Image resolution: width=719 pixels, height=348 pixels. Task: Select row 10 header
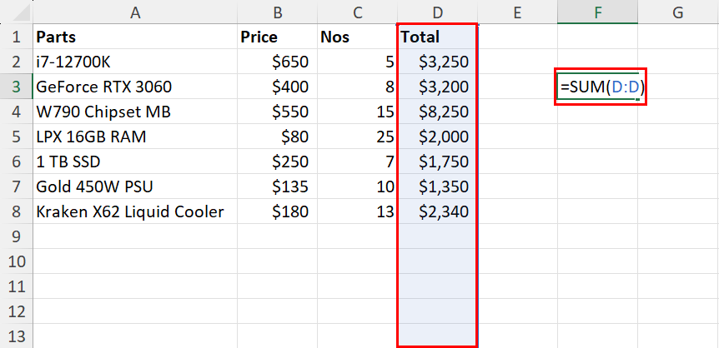[x=17, y=261]
